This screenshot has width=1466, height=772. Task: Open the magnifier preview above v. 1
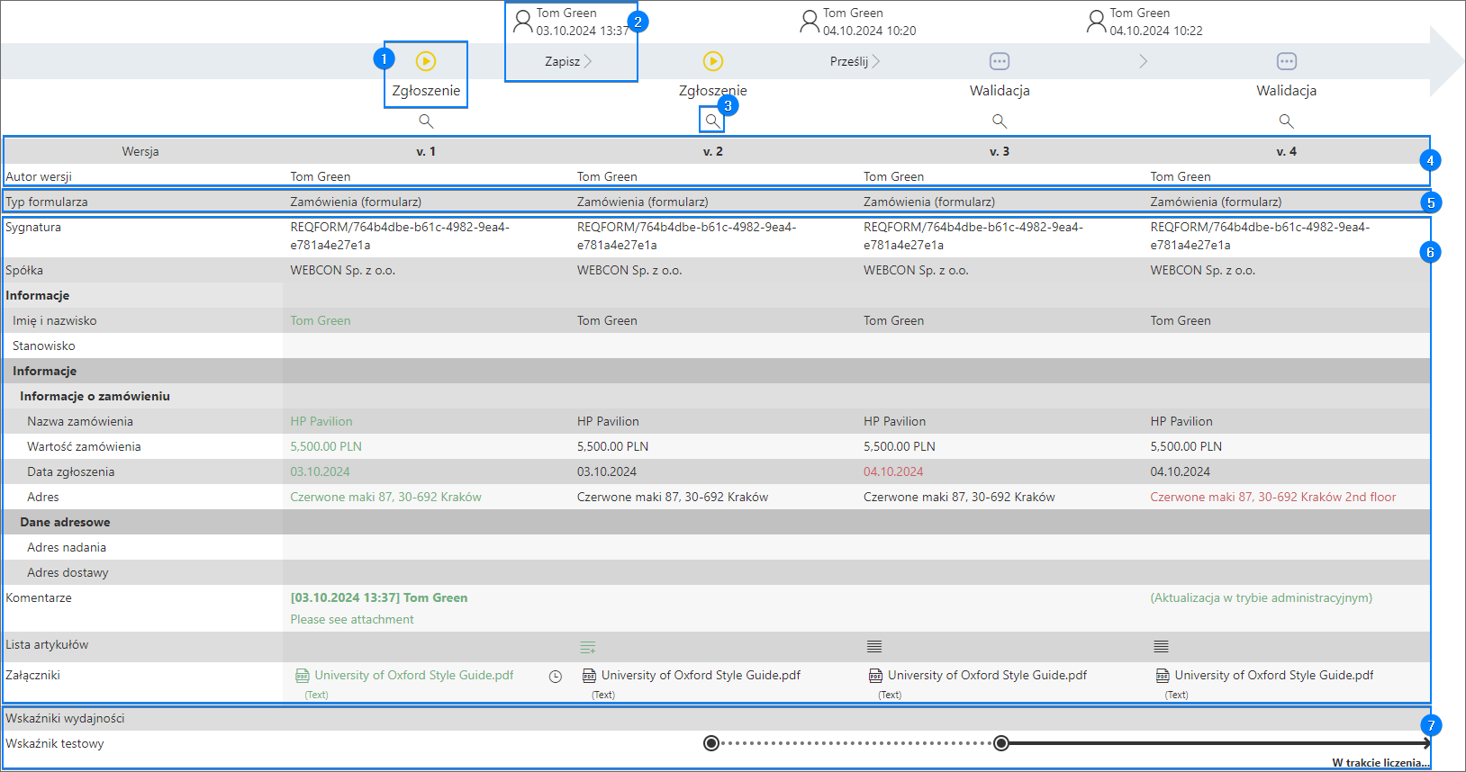tap(426, 121)
